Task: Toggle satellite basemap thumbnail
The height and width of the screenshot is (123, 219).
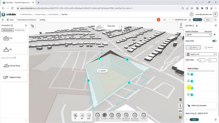Action: point(180,100)
